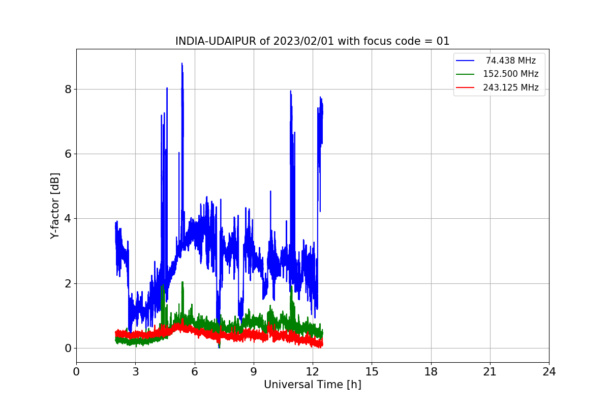The height and width of the screenshot is (407, 610).
Task: Click x-axis tick label 3
Action: [135, 371]
